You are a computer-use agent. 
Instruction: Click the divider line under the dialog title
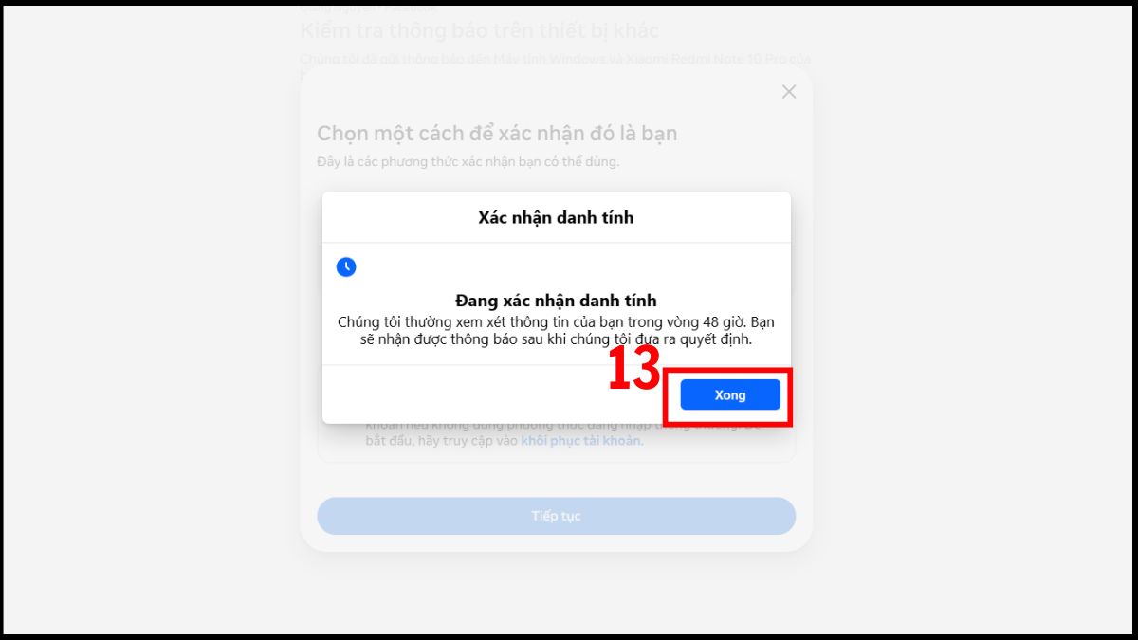(556, 243)
